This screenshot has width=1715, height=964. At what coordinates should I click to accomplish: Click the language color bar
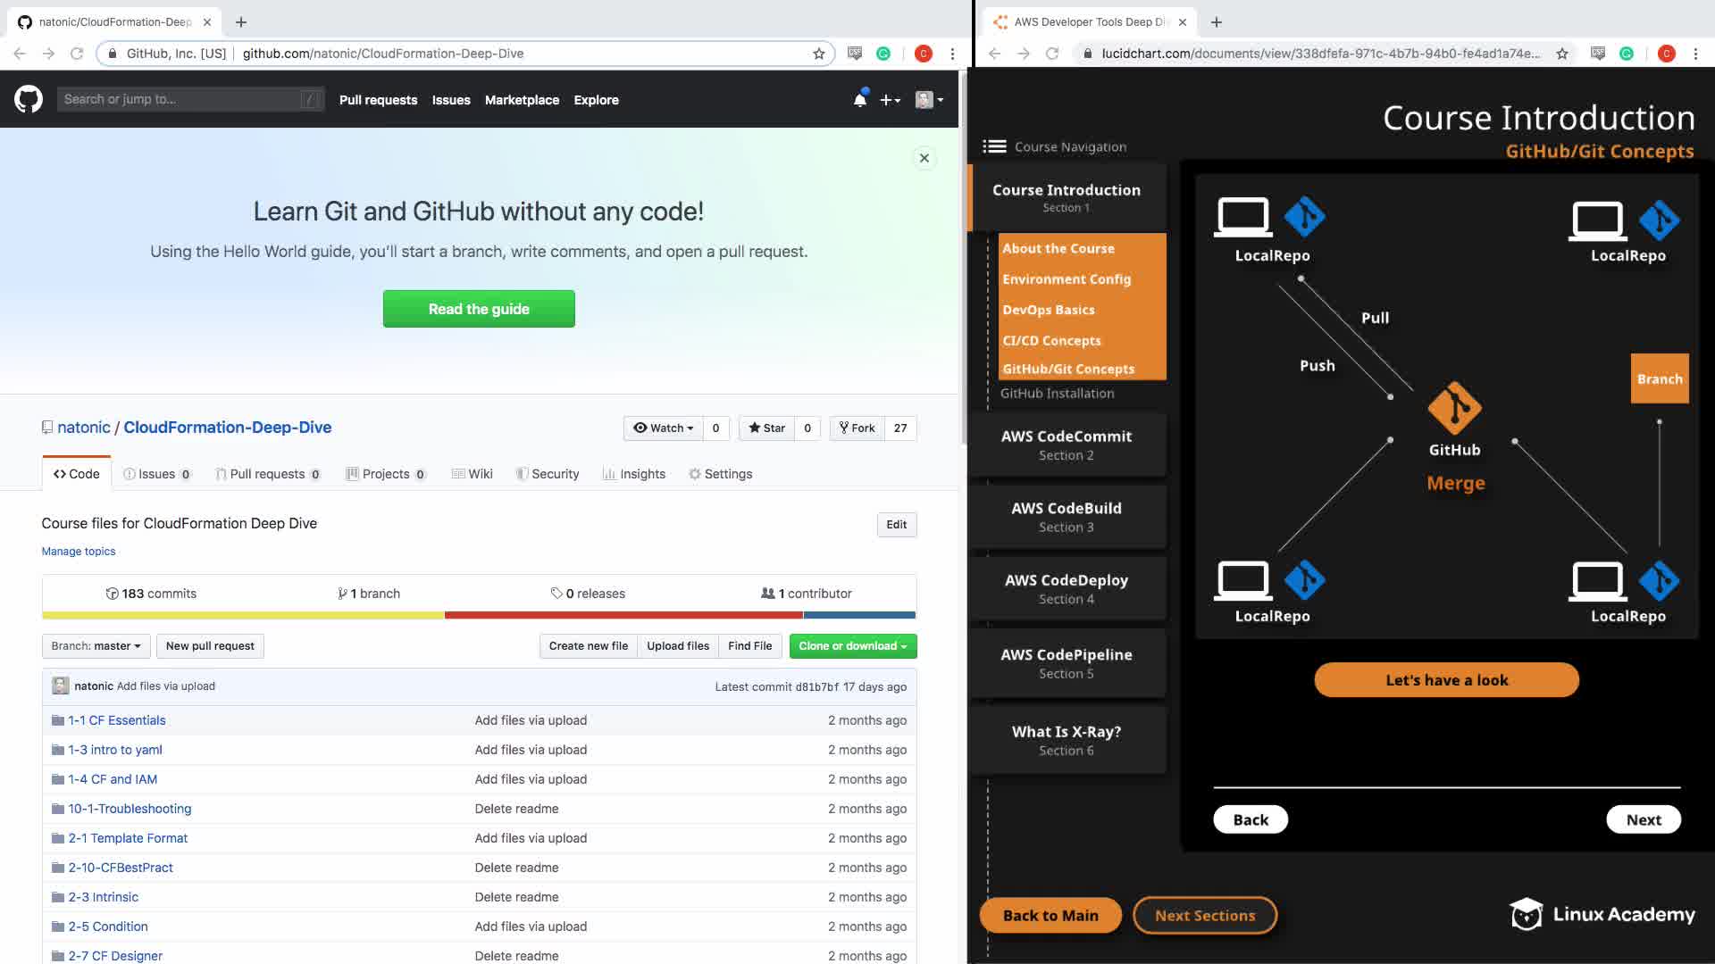tap(479, 615)
